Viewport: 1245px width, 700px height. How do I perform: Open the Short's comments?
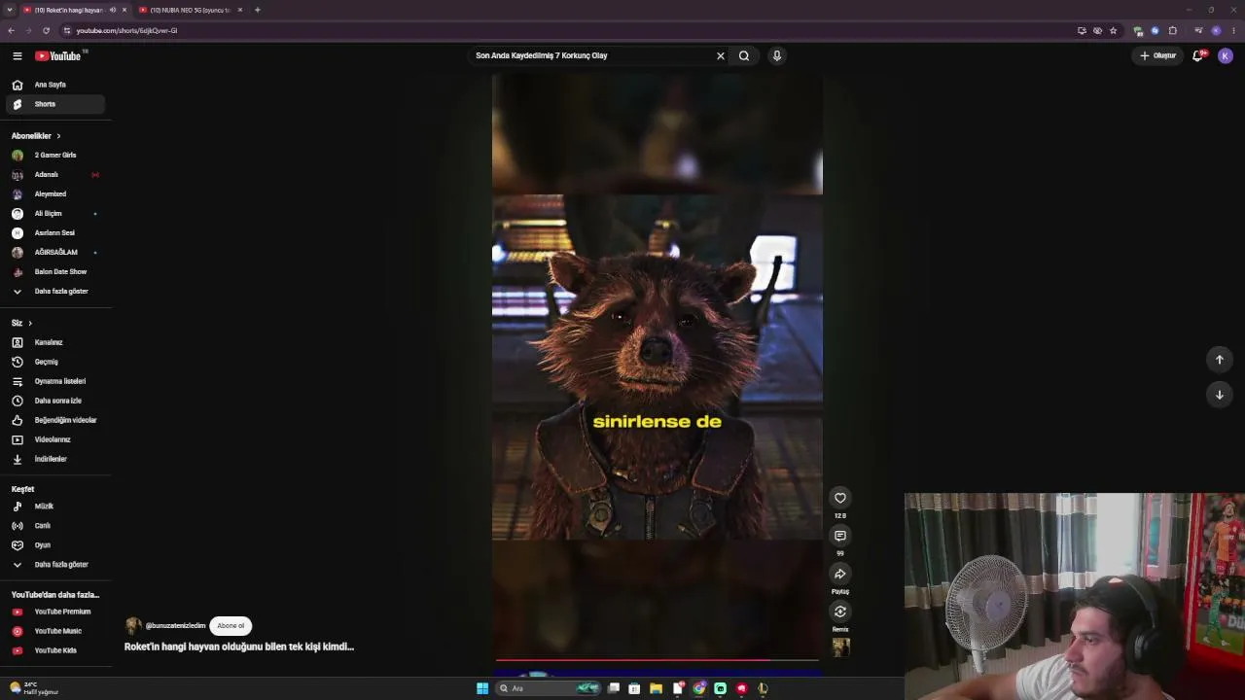click(840, 536)
